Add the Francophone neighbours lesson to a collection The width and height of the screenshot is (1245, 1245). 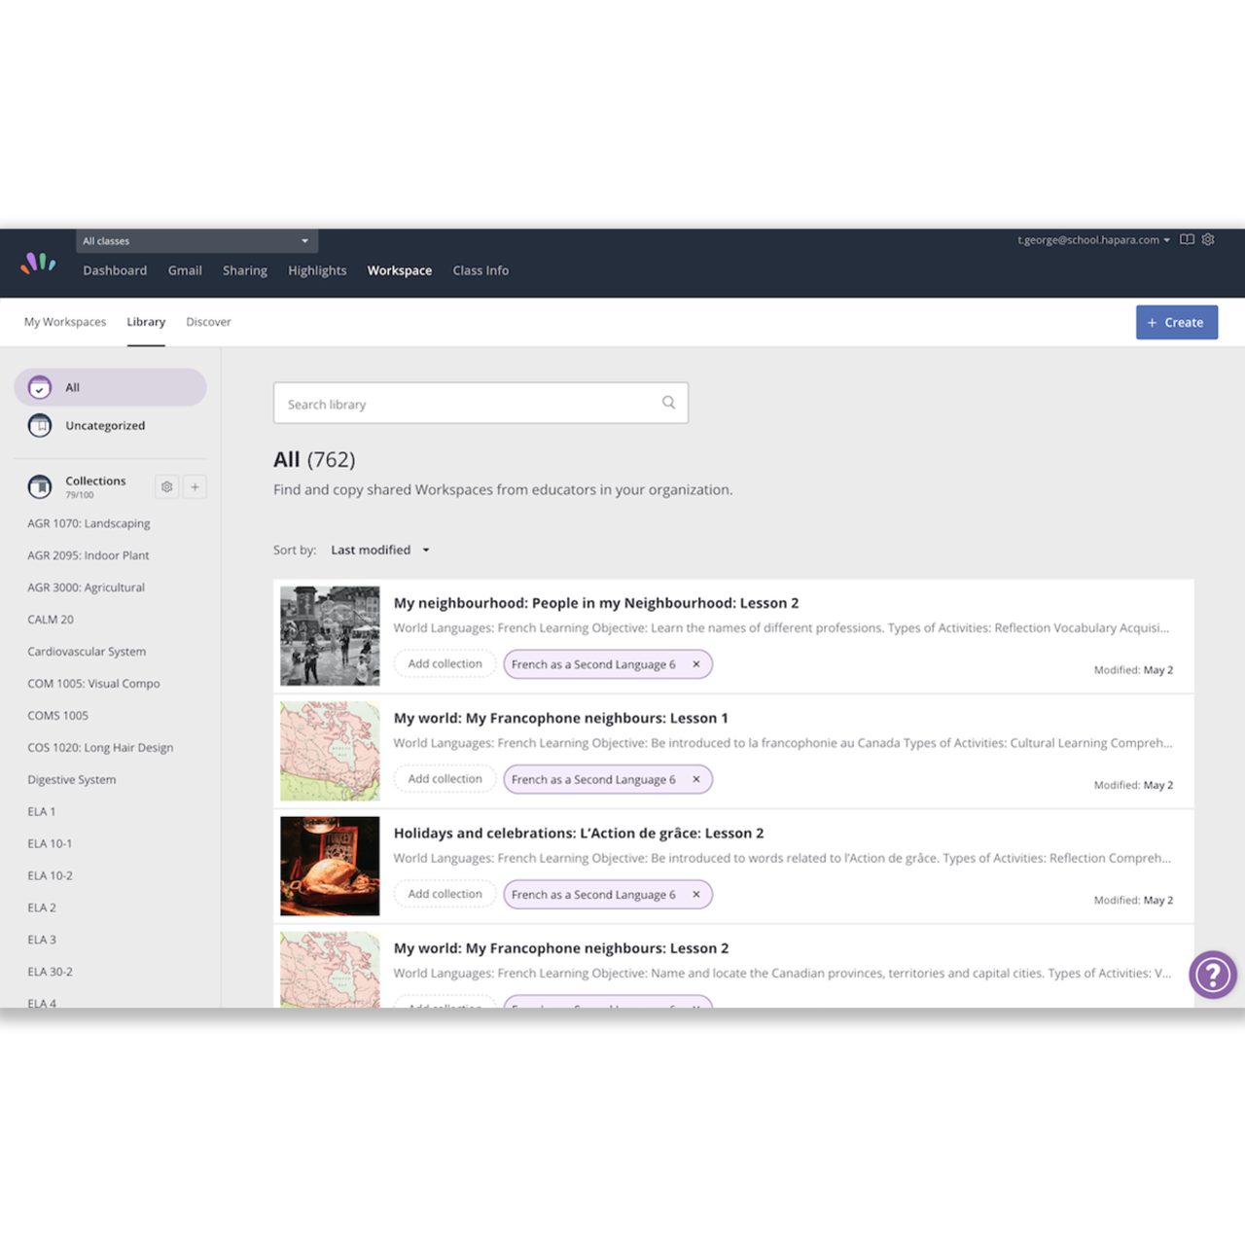point(445,779)
